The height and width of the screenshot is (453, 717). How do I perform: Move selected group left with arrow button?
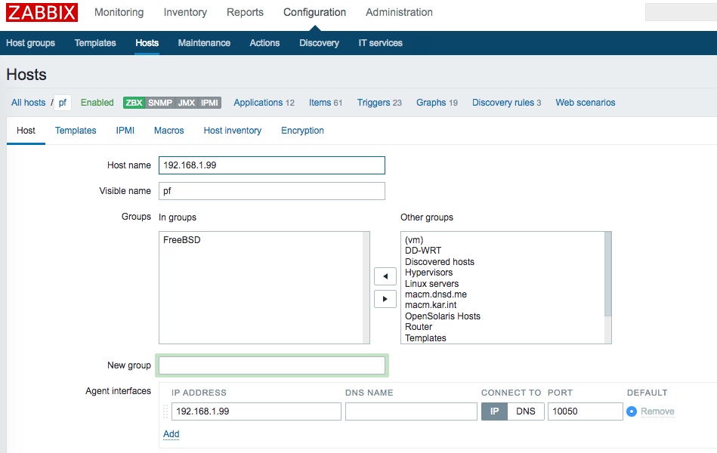pyautogui.click(x=385, y=276)
